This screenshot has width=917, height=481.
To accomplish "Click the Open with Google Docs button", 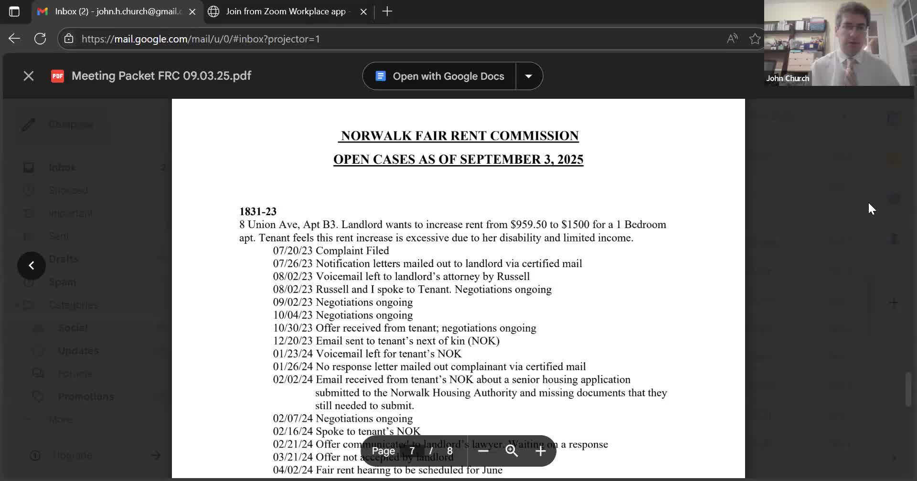I will pyautogui.click(x=439, y=76).
